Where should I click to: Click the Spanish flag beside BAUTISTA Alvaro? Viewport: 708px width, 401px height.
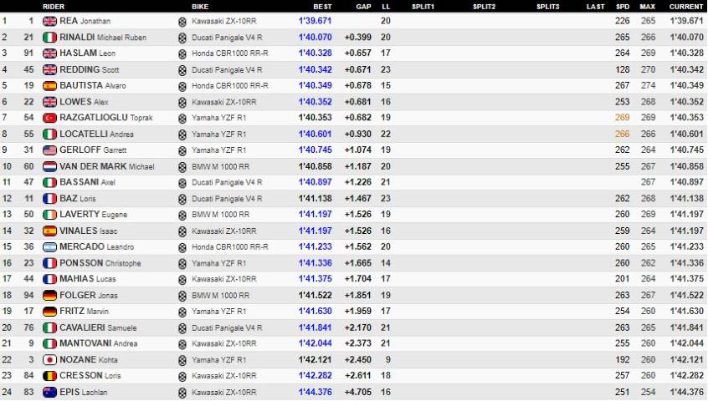coord(49,85)
